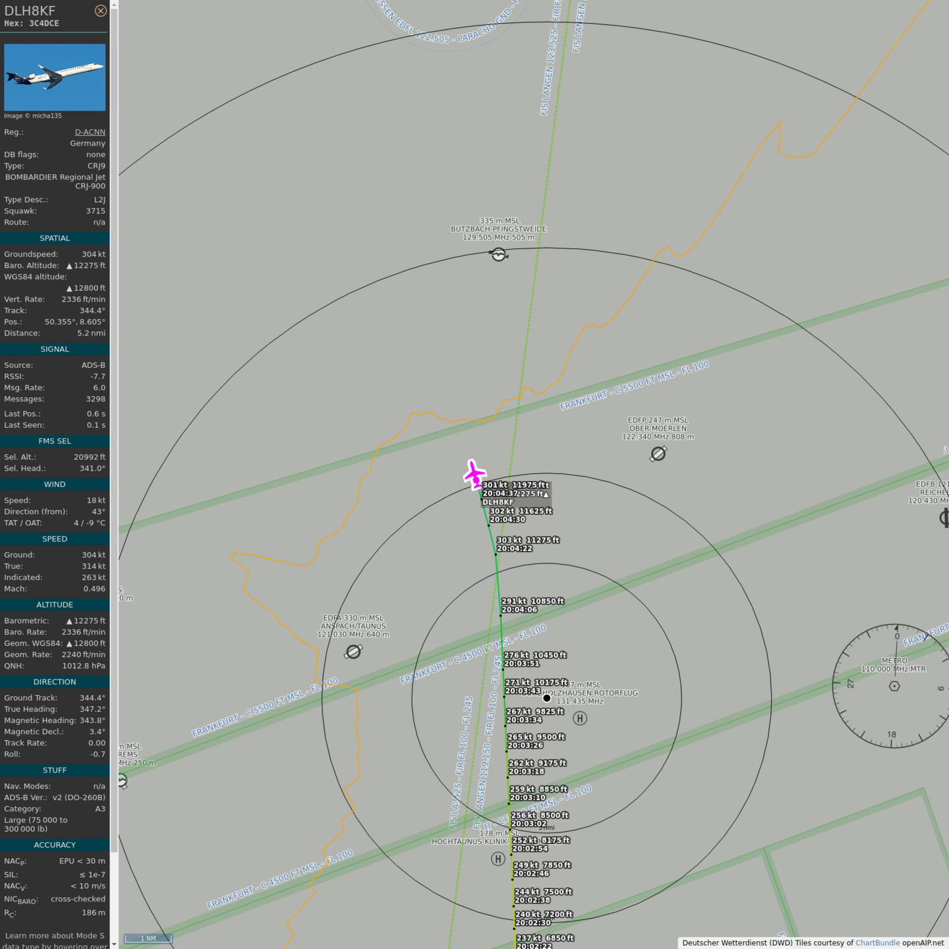Viewport: 949px width, 949px height.
Task: Click the FMS SEL section header
Action: 55,441
